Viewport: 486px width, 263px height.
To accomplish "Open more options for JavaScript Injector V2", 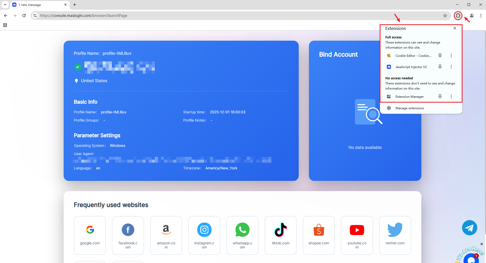I will coord(451,67).
